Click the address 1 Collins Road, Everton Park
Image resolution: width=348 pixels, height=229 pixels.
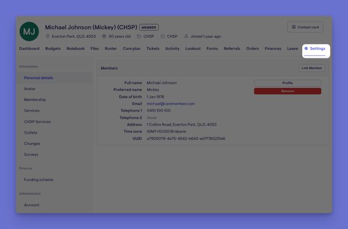(x=182, y=124)
